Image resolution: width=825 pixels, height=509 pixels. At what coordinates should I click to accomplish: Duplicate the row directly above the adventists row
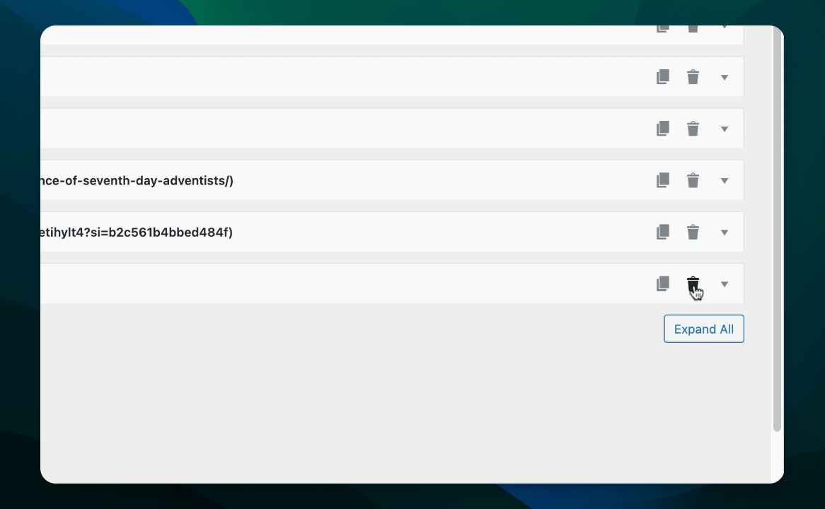(663, 129)
